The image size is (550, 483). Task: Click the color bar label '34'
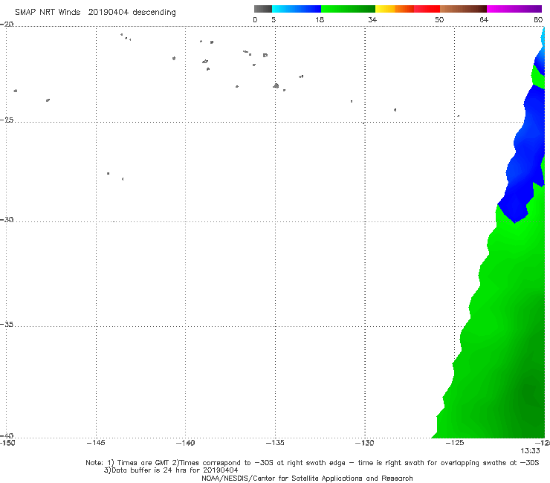372,19
